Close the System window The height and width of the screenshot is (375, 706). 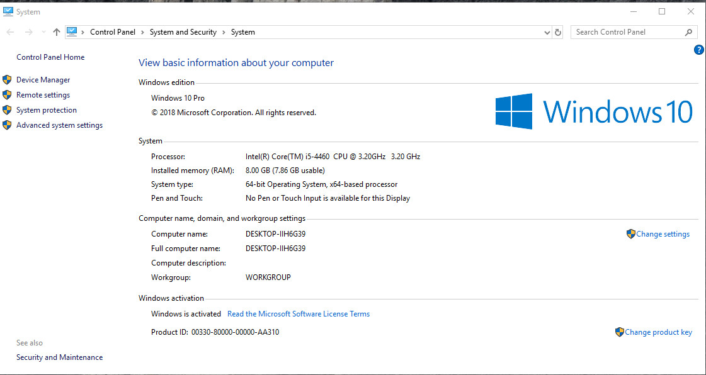click(691, 12)
